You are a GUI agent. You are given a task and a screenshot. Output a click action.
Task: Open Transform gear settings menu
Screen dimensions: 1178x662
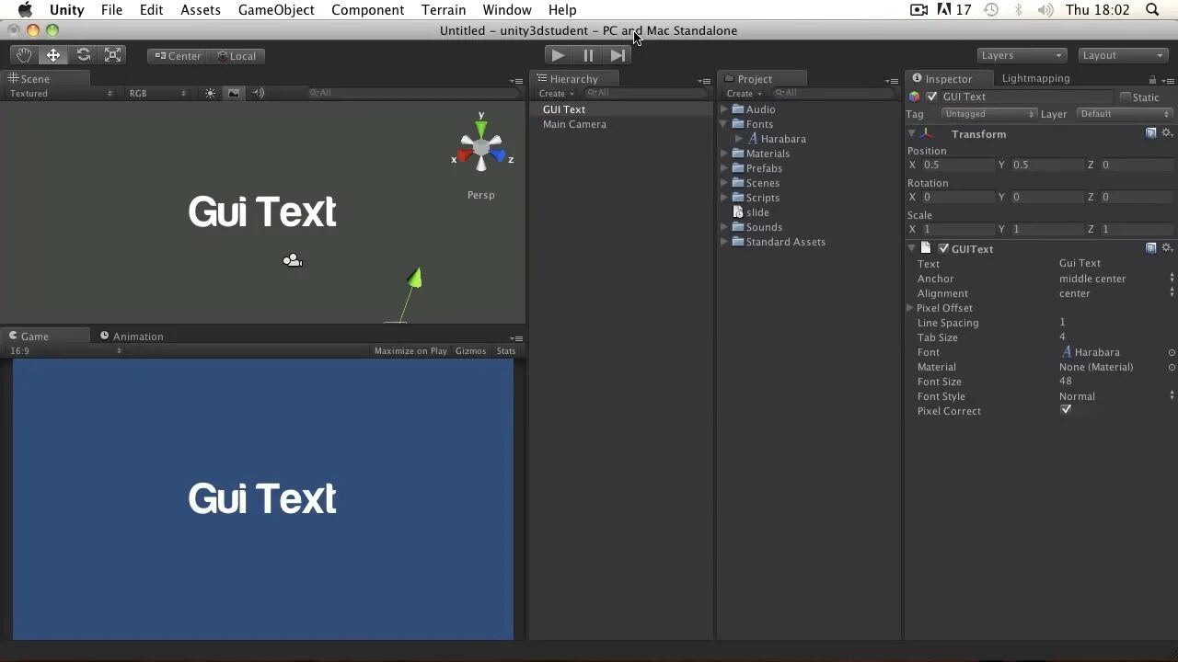click(1167, 133)
